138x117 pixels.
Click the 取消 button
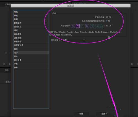(x=103, y=114)
